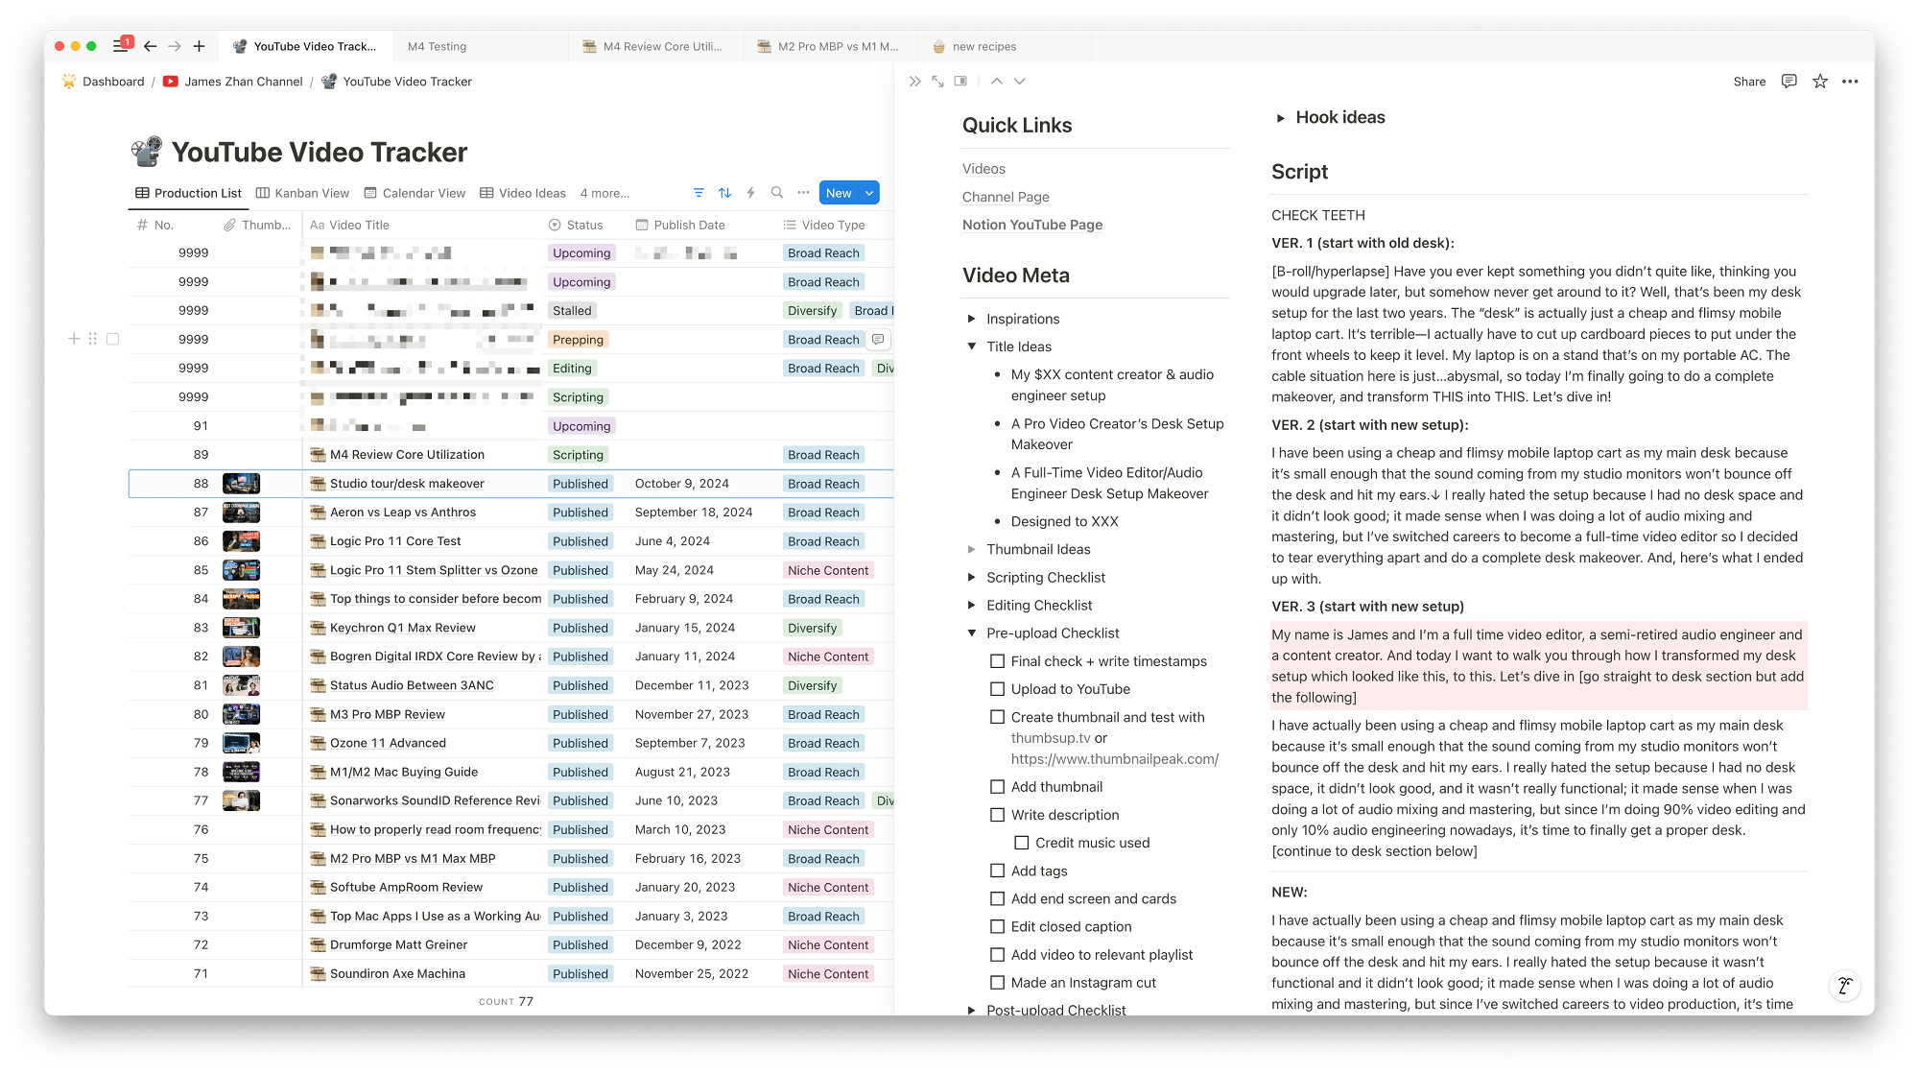Screen dimensions: 1919x1074
Task: Expand Post-upload Checklist toggle
Action: pyautogui.click(x=972, y=1010)
